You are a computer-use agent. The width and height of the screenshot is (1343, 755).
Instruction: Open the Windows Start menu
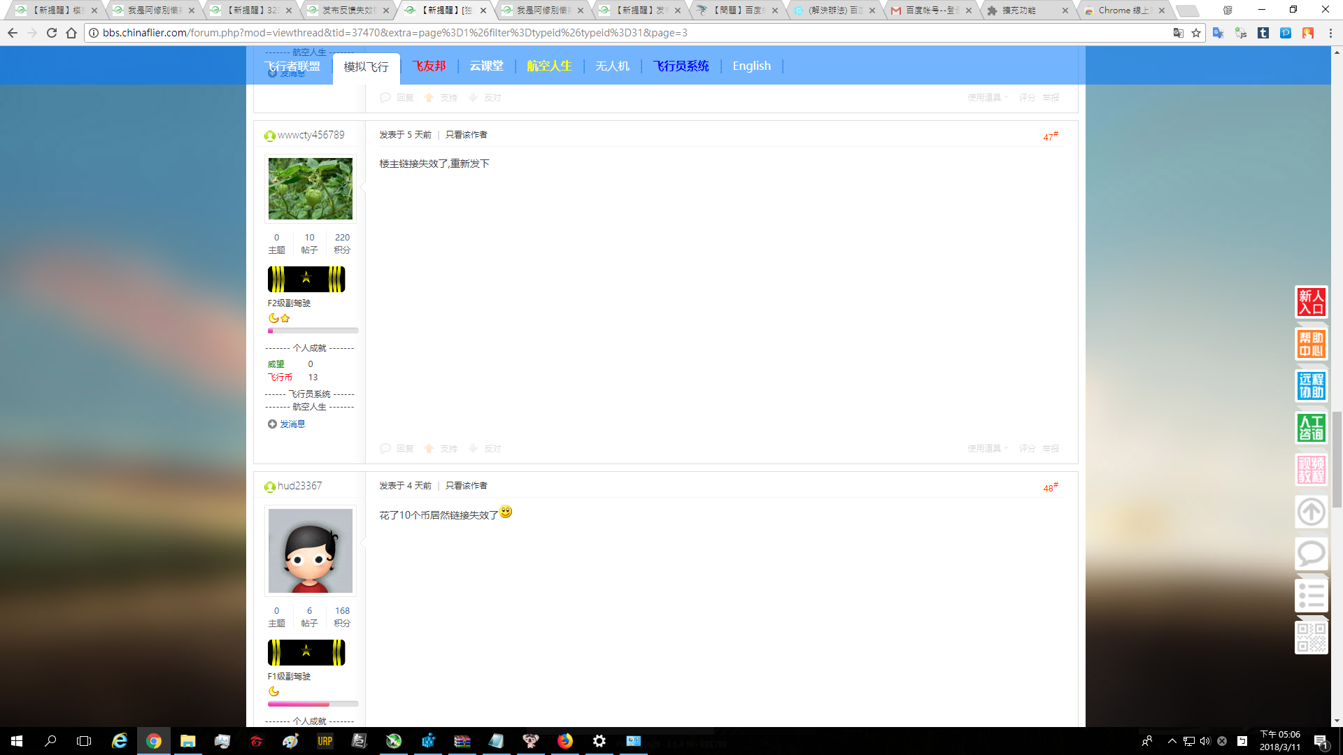[17, 741]
